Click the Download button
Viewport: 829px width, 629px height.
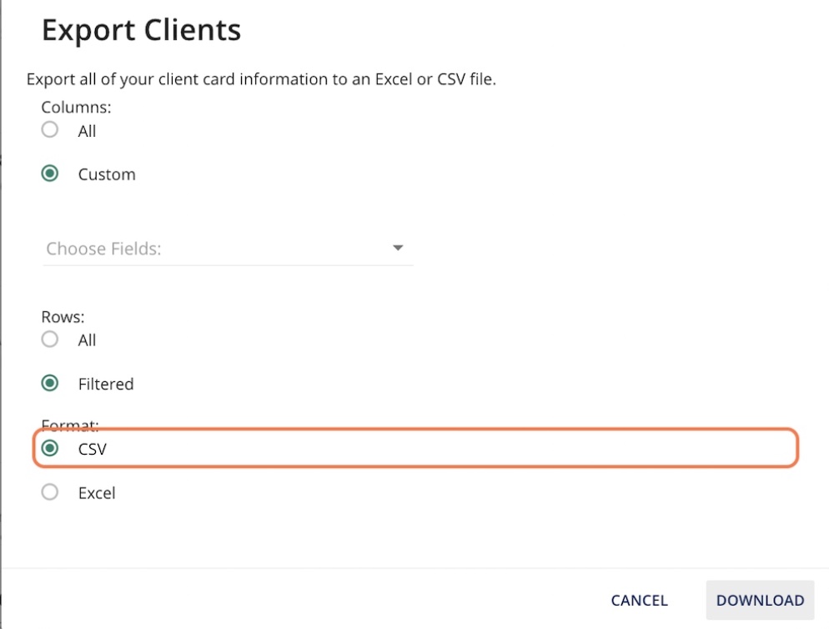[x=760, y=600]
